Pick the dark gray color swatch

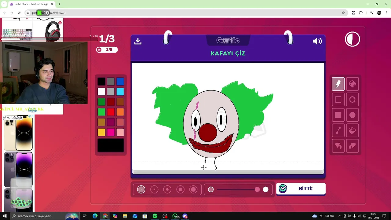click(111, 82)
